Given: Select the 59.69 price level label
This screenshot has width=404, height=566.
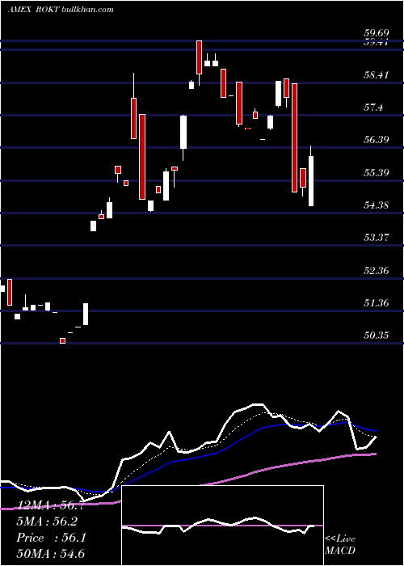Looking at the screenshot, I should [x=377, y=34].
